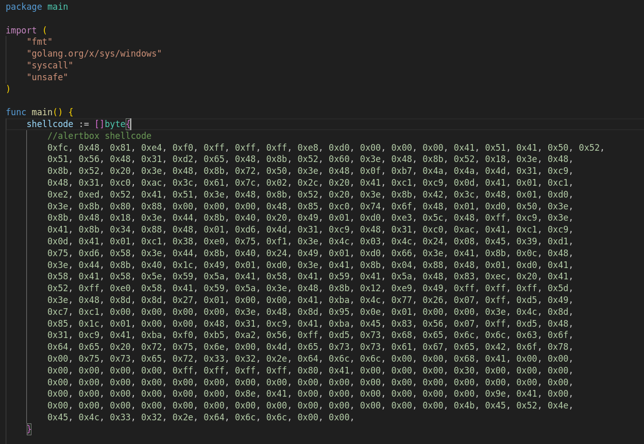Click the //alertbox shellcode comment
The width and height of the screenshot is (644, 444).
tap(99, 136)
